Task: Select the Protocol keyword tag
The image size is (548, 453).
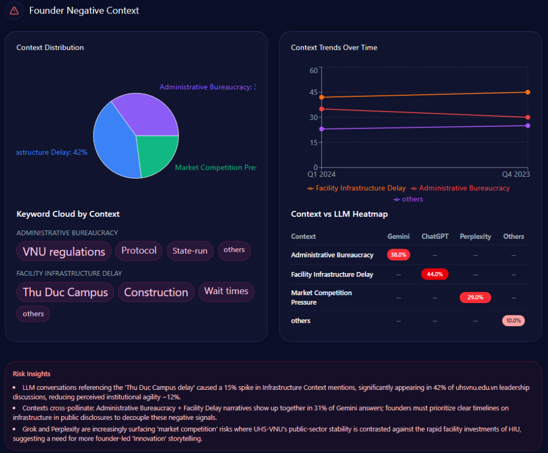Action: coord(139,251)
